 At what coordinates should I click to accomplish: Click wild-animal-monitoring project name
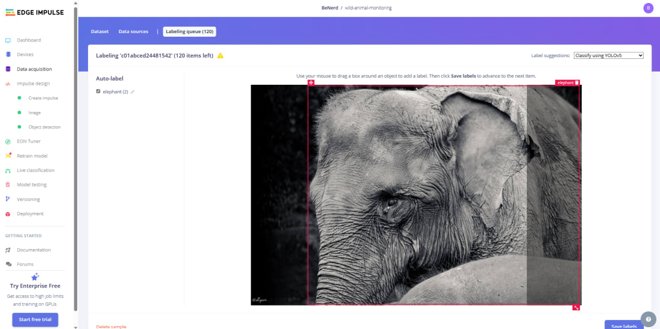pos(368,8)
